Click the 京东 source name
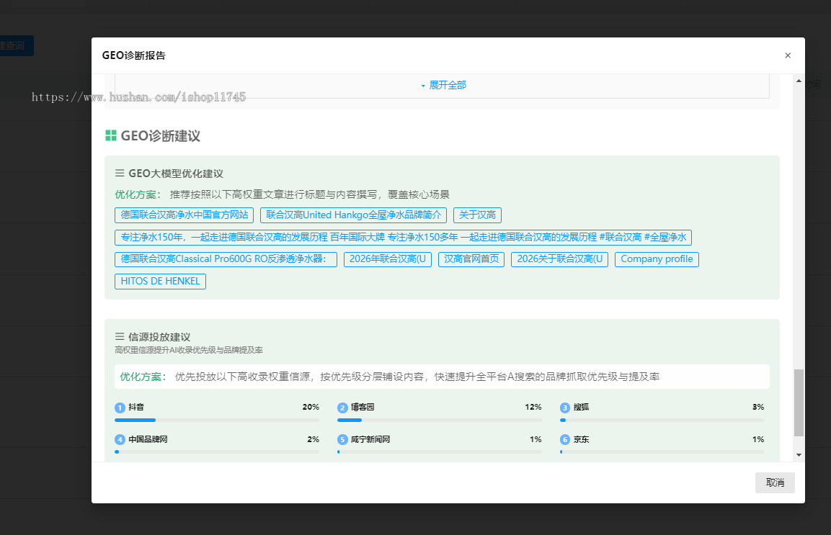The width and height of the screenshot is (831, 535). 582,439
